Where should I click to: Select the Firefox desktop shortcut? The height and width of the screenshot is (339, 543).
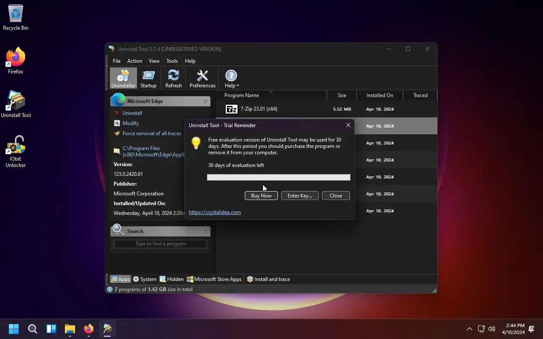click(16, 61)
